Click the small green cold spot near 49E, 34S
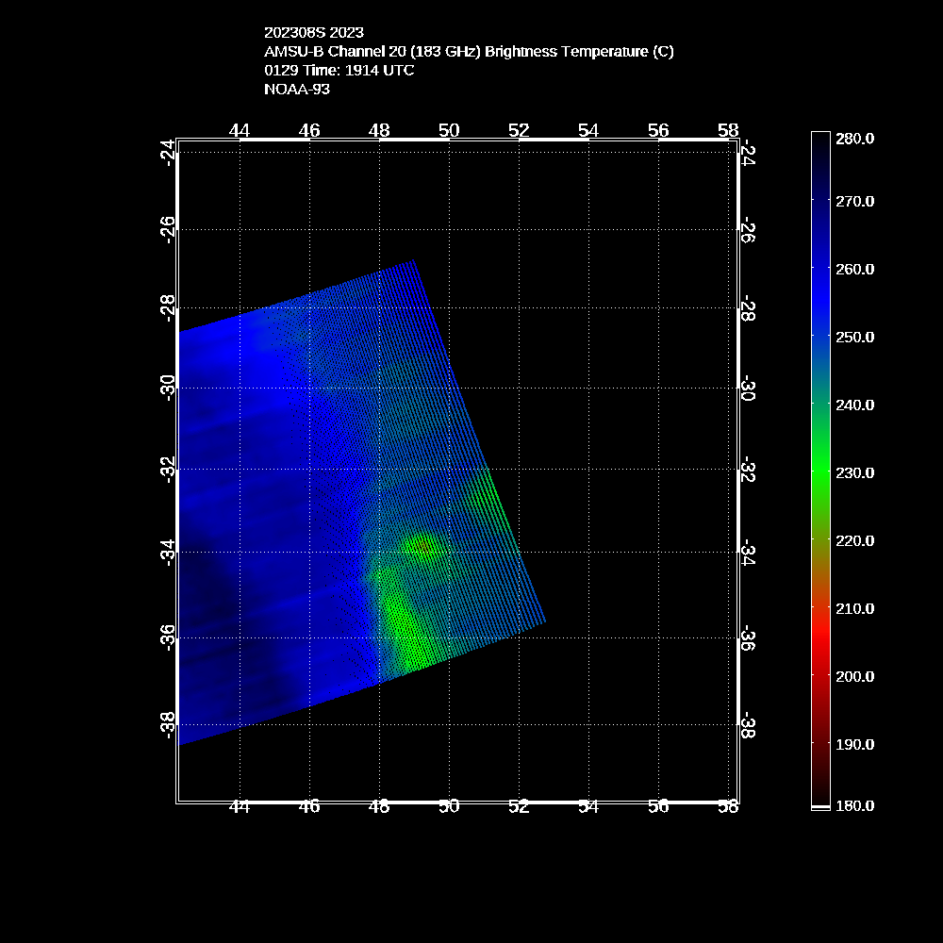The width and height of the screenshot is (943, 943). pyautogui.click(x=422, y=546)
